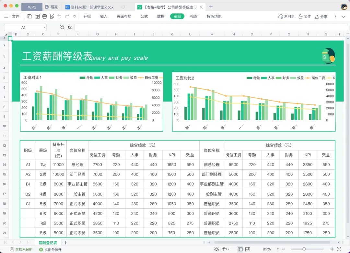Close the 公司薪酬等级表 document tab
This screenshot has width=350, height=253.
[x=201, y=7]
